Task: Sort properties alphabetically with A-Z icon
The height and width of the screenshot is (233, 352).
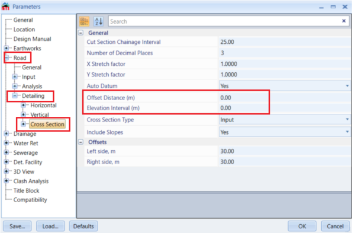Action: [x=98, y=21]
